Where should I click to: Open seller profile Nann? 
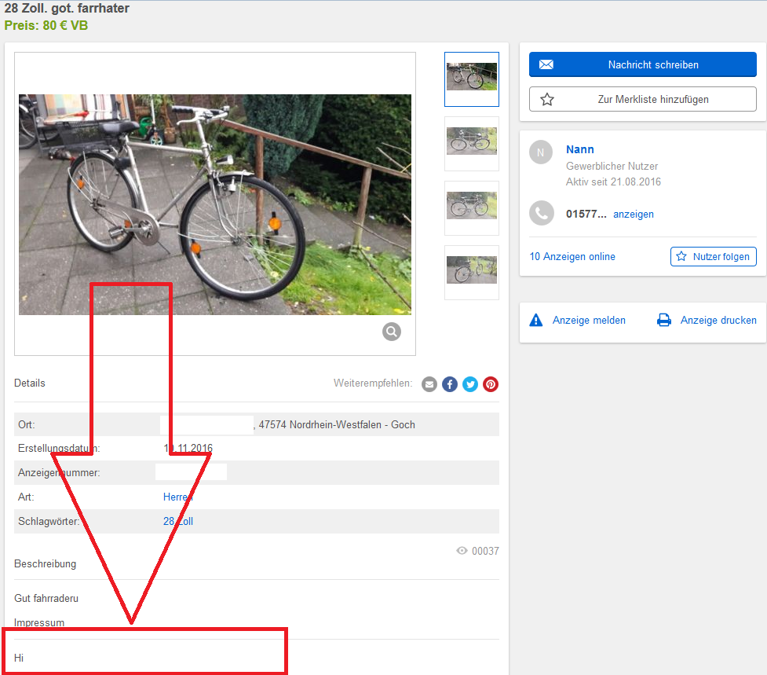(579, 149)
